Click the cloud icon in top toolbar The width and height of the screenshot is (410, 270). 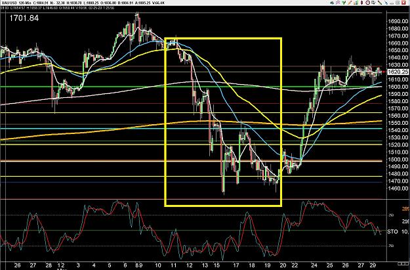[x=332, y=3]
